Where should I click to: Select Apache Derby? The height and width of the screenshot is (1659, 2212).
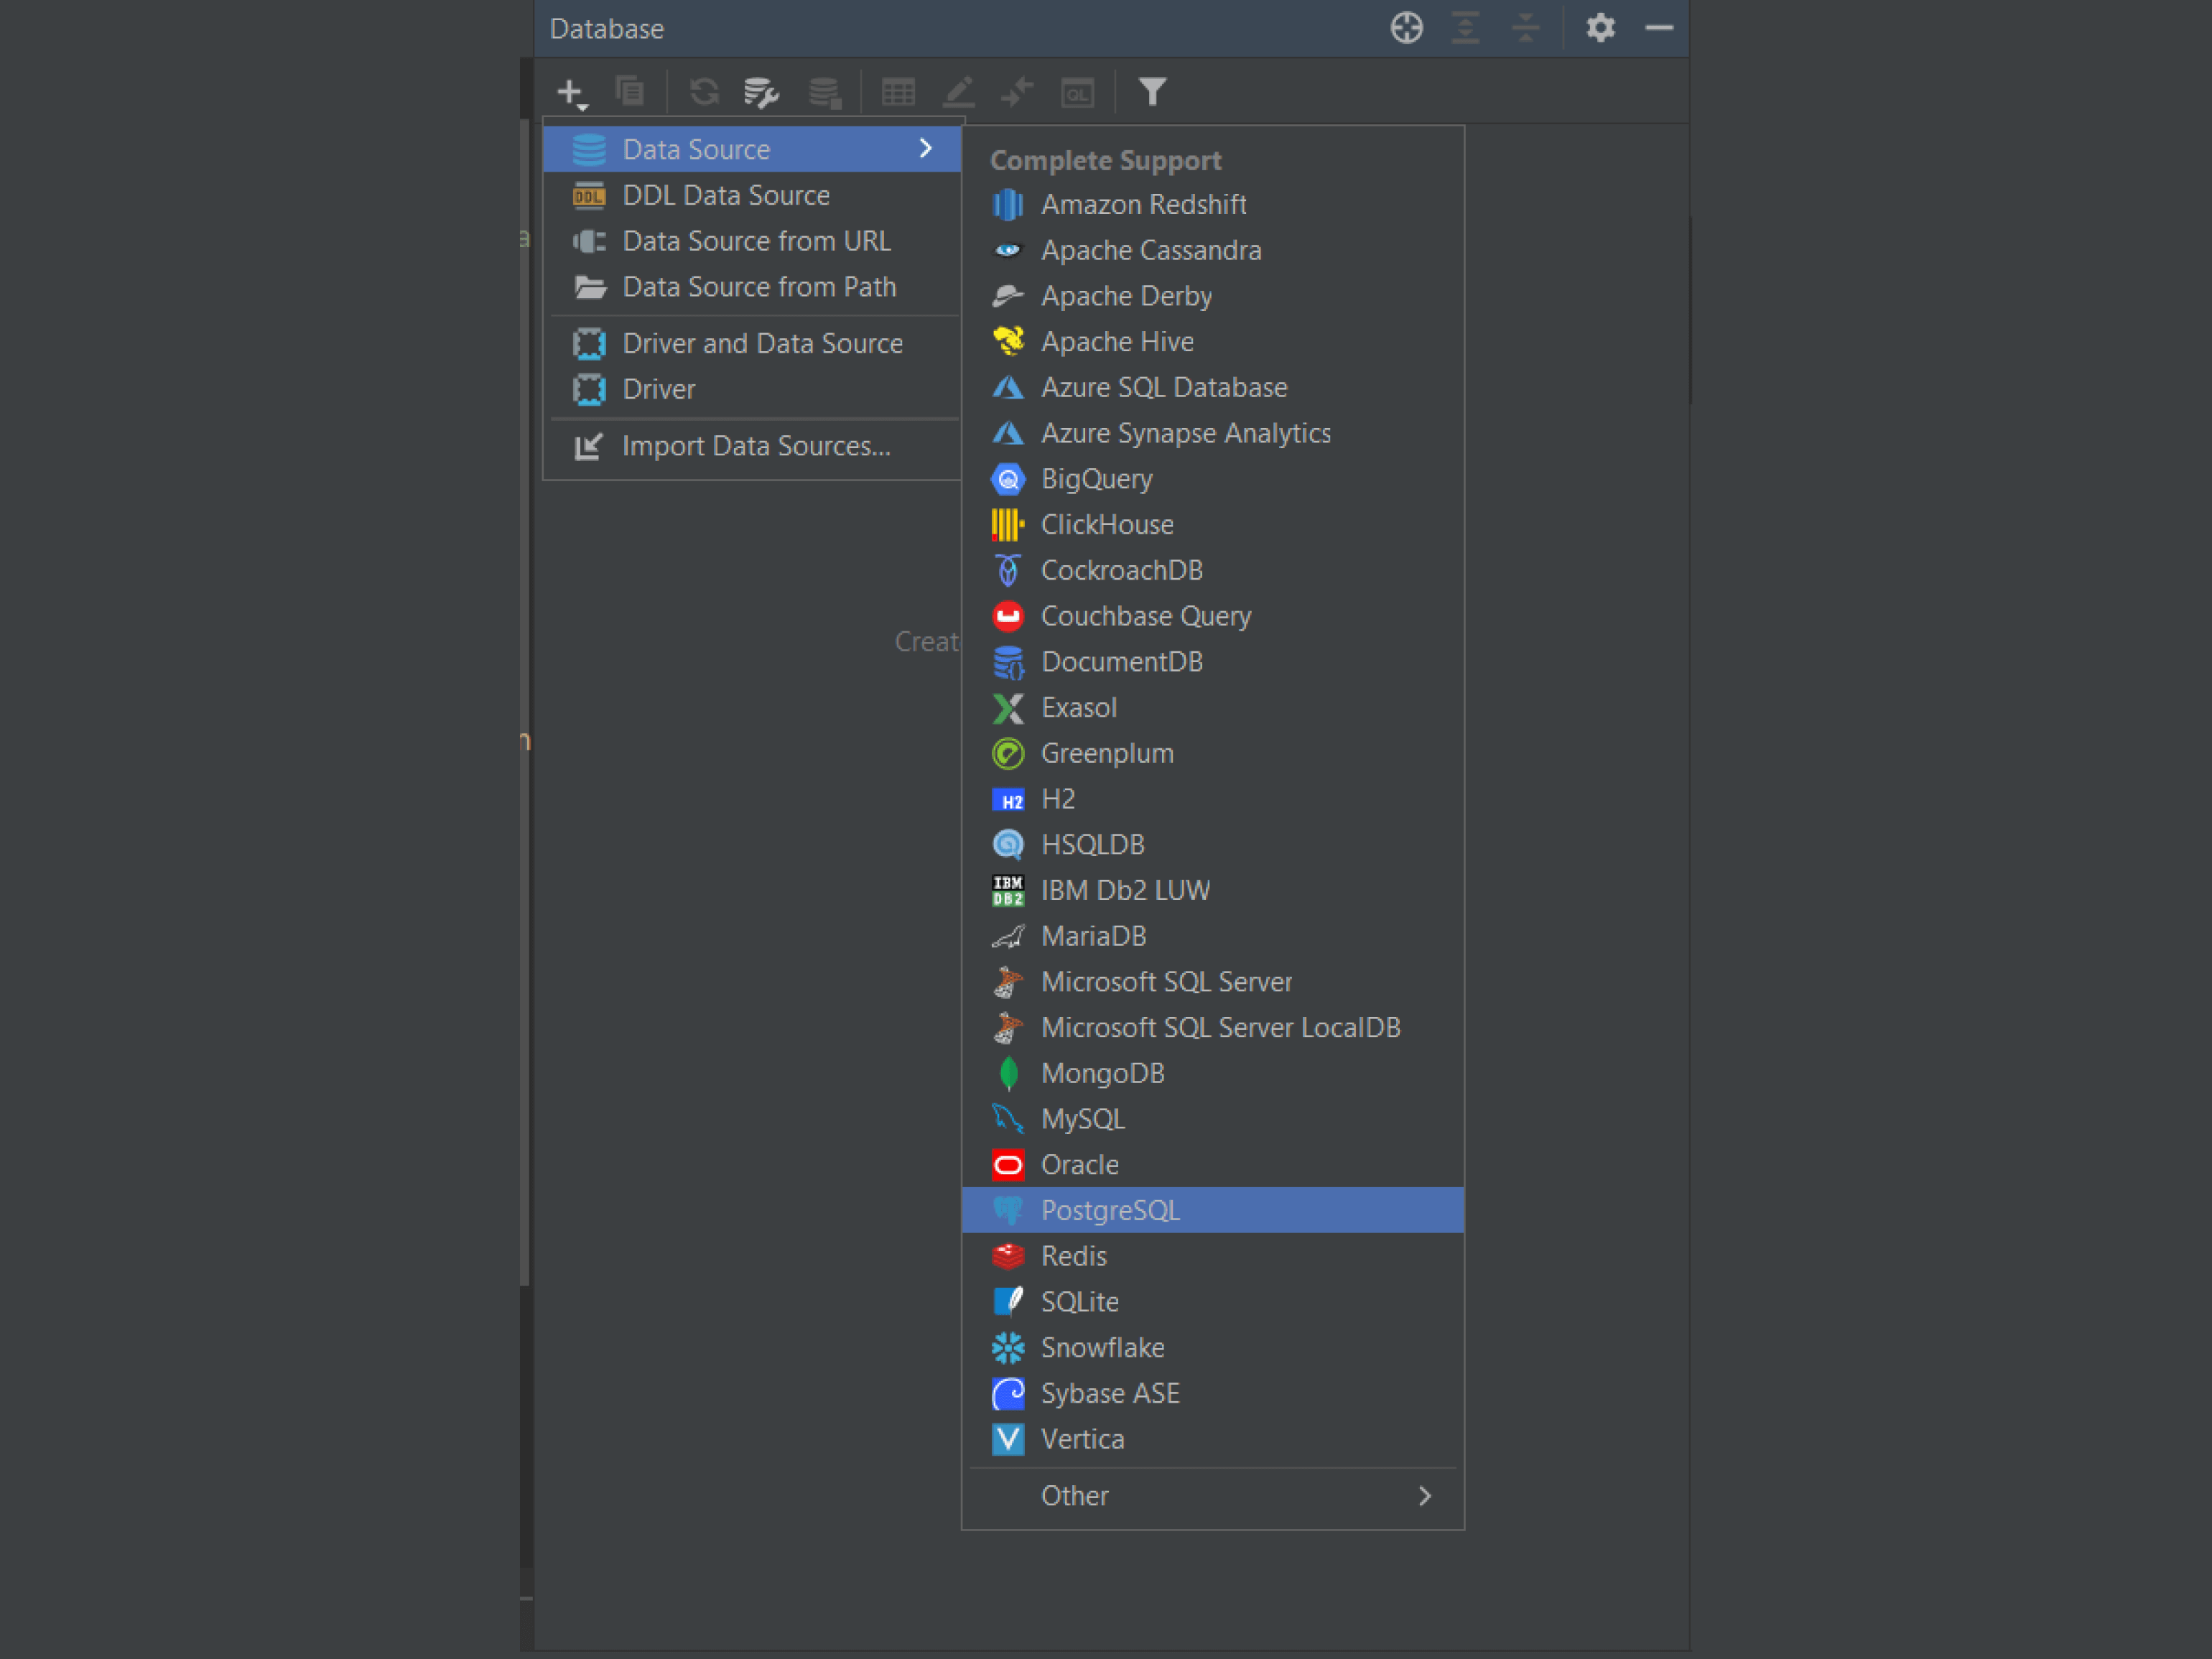(x=1213, y=296)
